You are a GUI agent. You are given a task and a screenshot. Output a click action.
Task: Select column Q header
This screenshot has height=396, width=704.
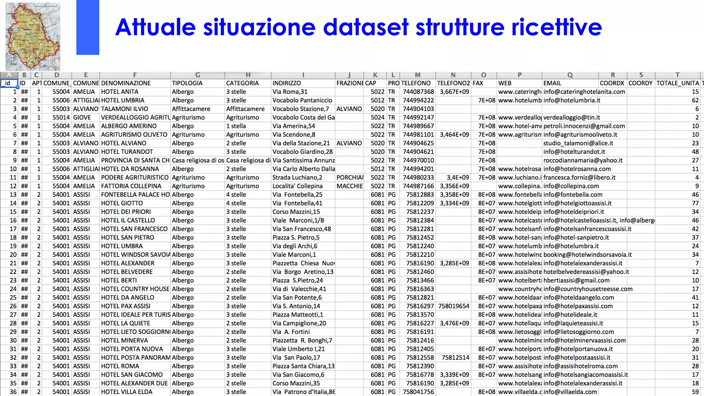pos(570,75)
